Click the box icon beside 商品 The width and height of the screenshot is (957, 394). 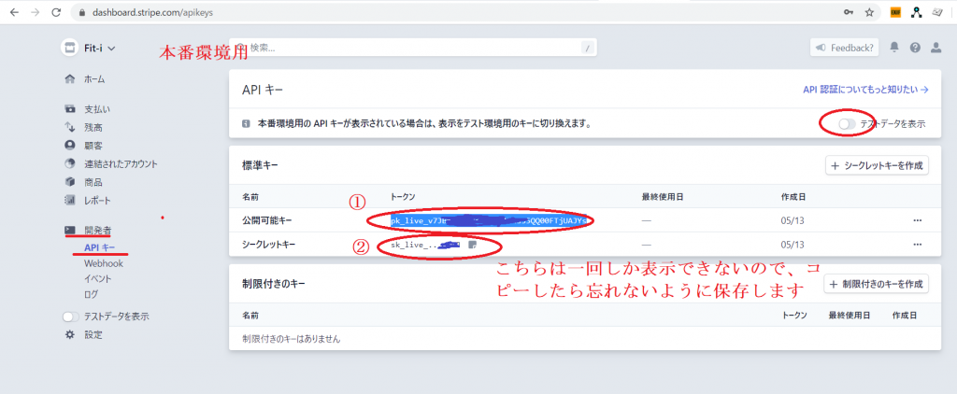[70, 182]
